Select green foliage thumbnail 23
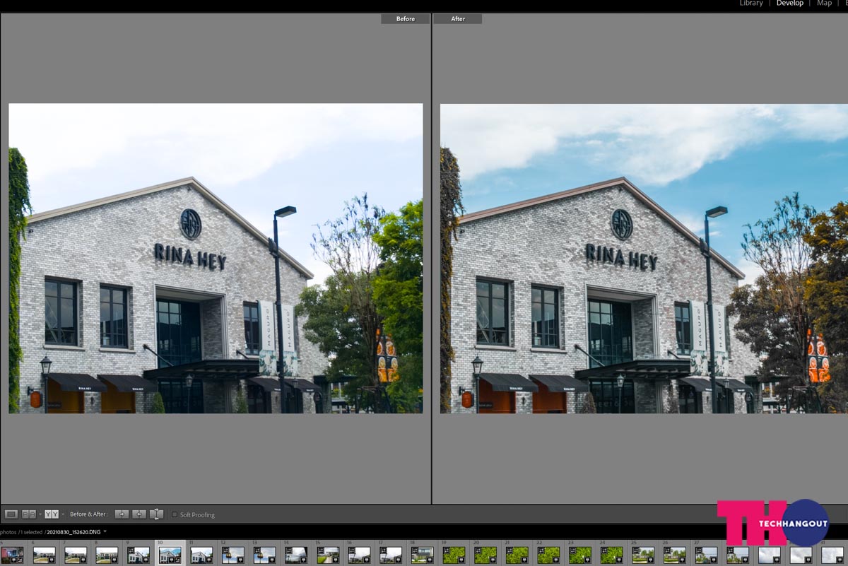The width and height of the screenshot is (848, 566). tap(580, 555)
